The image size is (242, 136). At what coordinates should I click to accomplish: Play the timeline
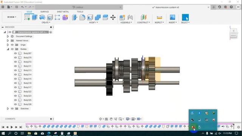(x=12, y=127)
